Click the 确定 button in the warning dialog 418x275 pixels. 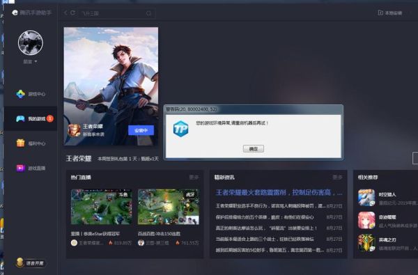point(254,149)
